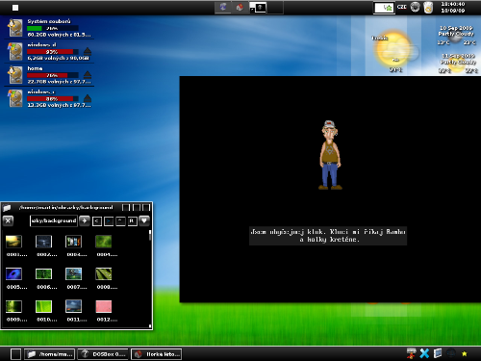Screen dimensions: 481x361
Task: Go up a directory with ^ button
Action: 120,221
